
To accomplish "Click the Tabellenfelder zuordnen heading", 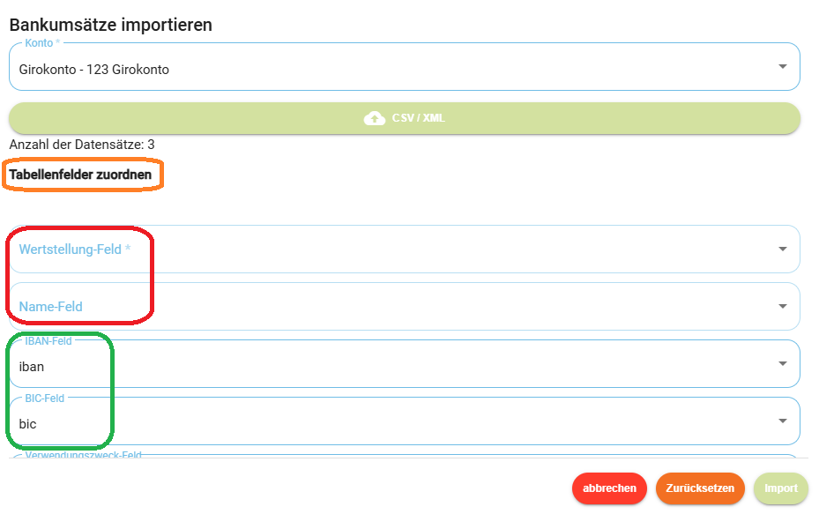I will click(x=80, y=175).
